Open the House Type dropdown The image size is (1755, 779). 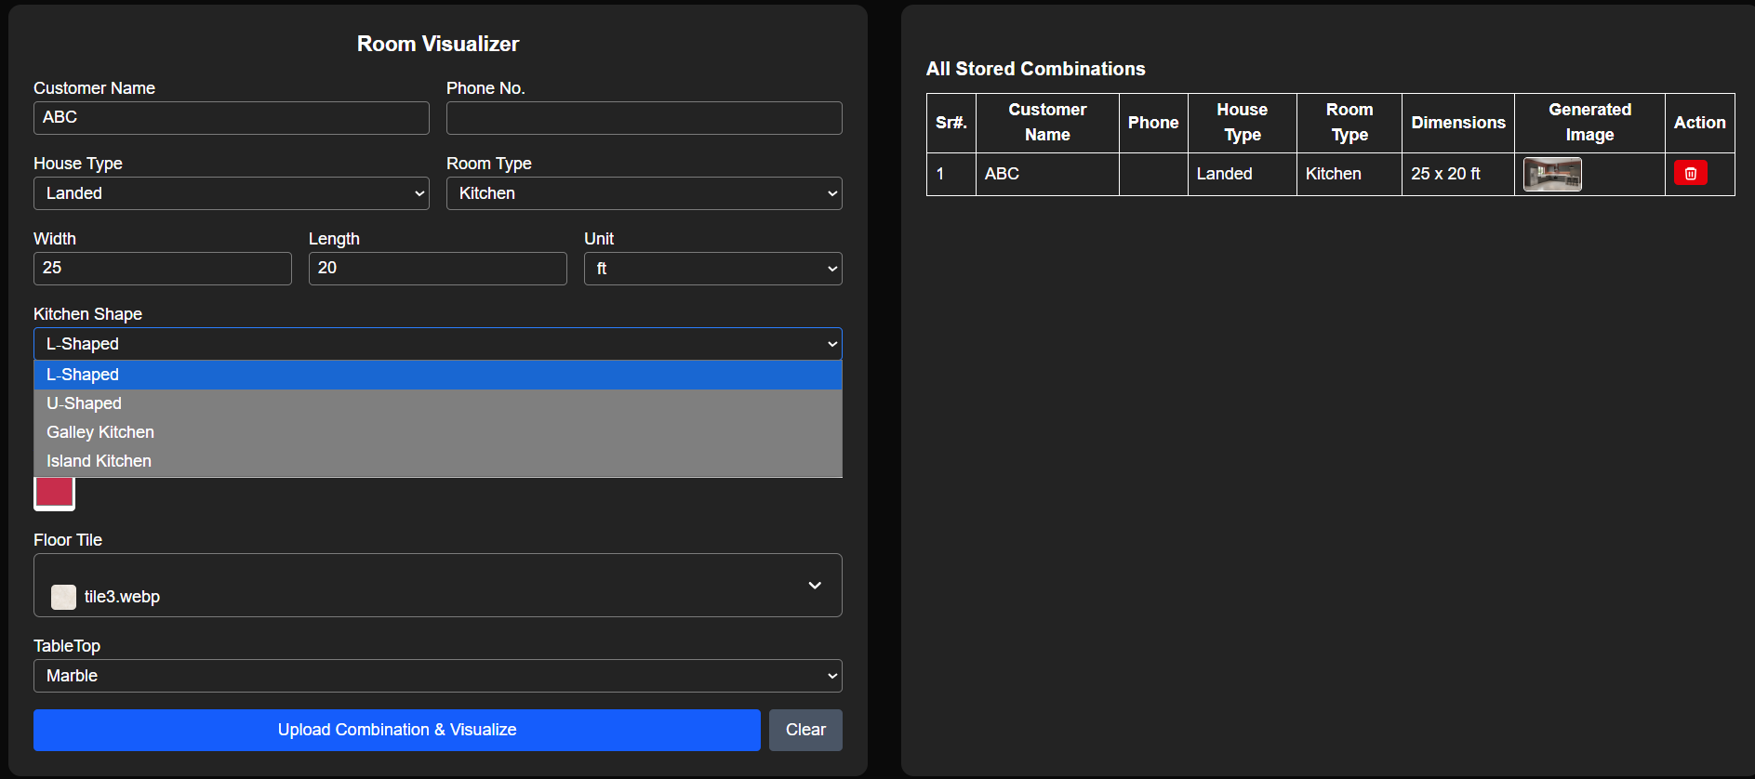231,193
